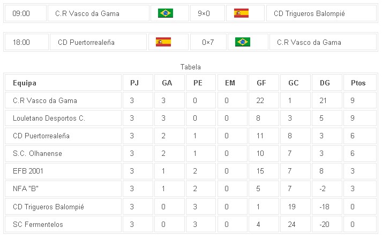
Task: Select Louletano Desportos C. in the standings table
Action: pyautogui.click(x=49, y=118)
